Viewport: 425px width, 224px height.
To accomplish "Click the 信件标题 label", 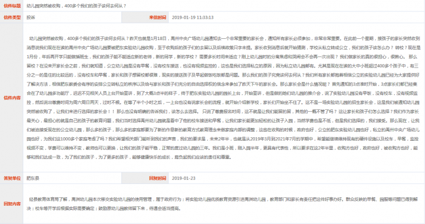I will (12, 5).
